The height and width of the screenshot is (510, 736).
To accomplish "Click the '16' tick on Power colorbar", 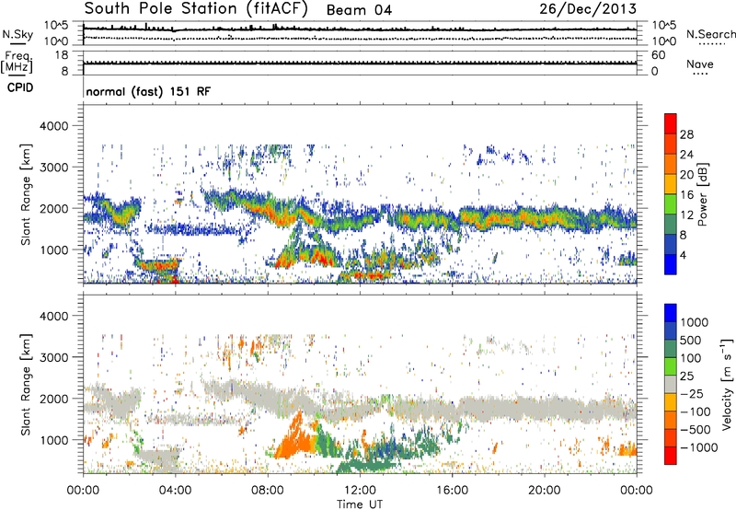I will click(x=686, y=195).
